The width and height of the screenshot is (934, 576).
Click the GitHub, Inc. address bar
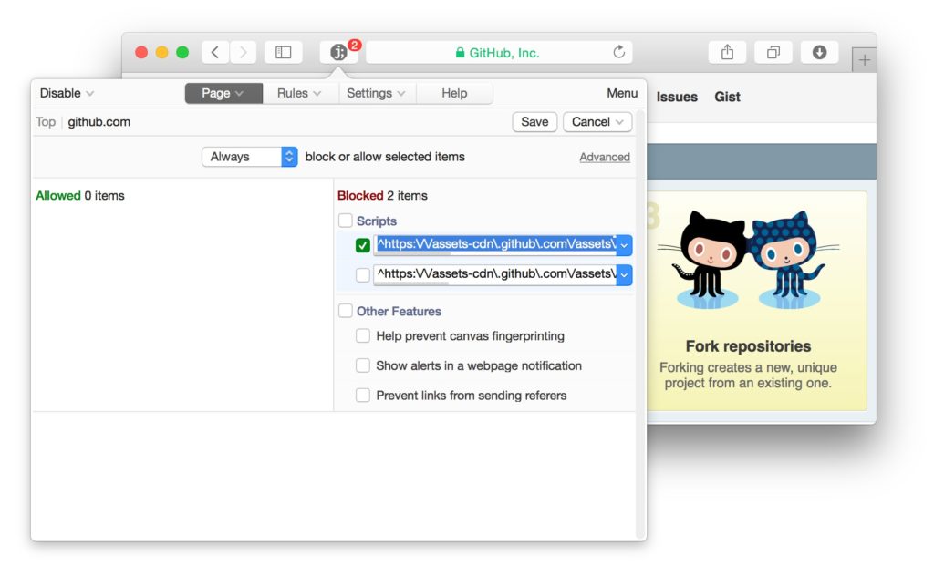tap(499, 52)
